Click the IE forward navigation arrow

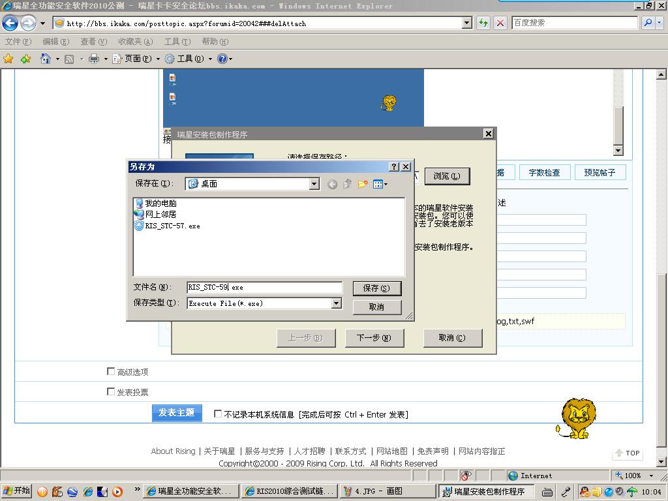[x=29, y=23]
